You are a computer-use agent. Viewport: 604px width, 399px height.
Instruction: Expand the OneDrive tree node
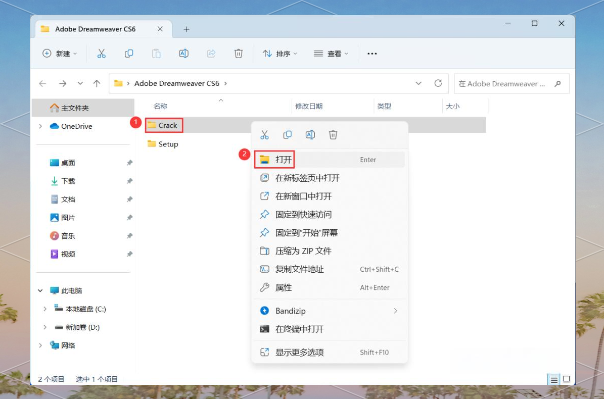40,126
